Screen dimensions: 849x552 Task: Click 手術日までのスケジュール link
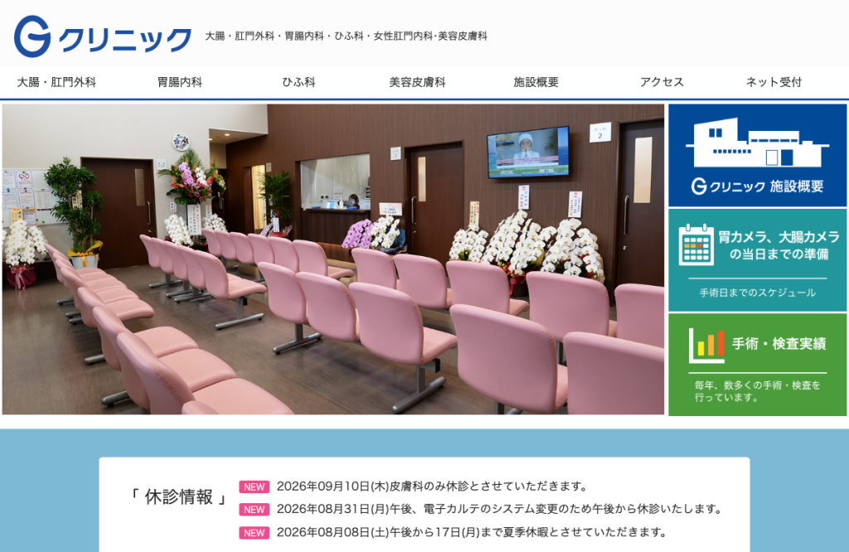[758, 293]
